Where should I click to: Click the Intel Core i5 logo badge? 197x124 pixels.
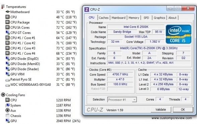pyautogui.click(x=179, y=34)
